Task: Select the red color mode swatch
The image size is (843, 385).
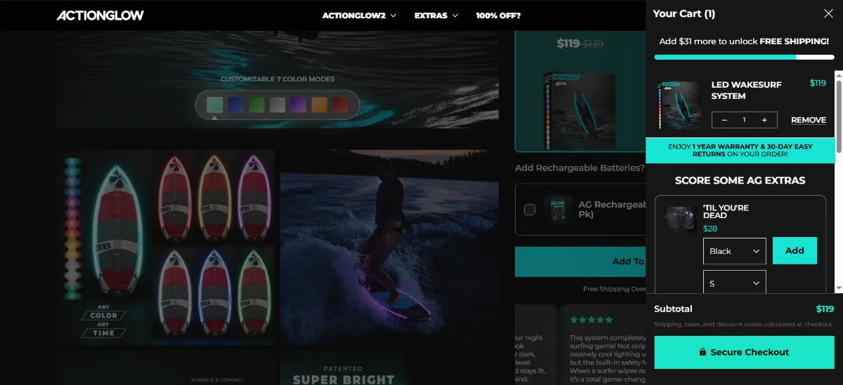Action: (x=340, y=105)
